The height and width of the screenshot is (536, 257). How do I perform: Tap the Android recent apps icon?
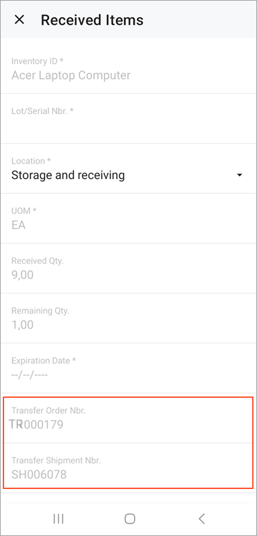(59, 519)
